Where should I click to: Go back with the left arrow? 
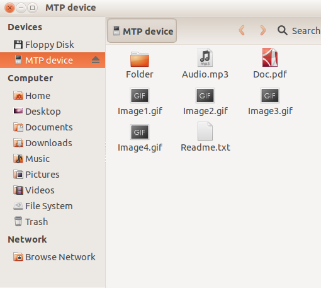coord(242,31)
